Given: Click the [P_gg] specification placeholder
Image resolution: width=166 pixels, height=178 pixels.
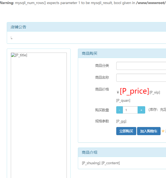Looking at the screenshot, I should 121,121.
